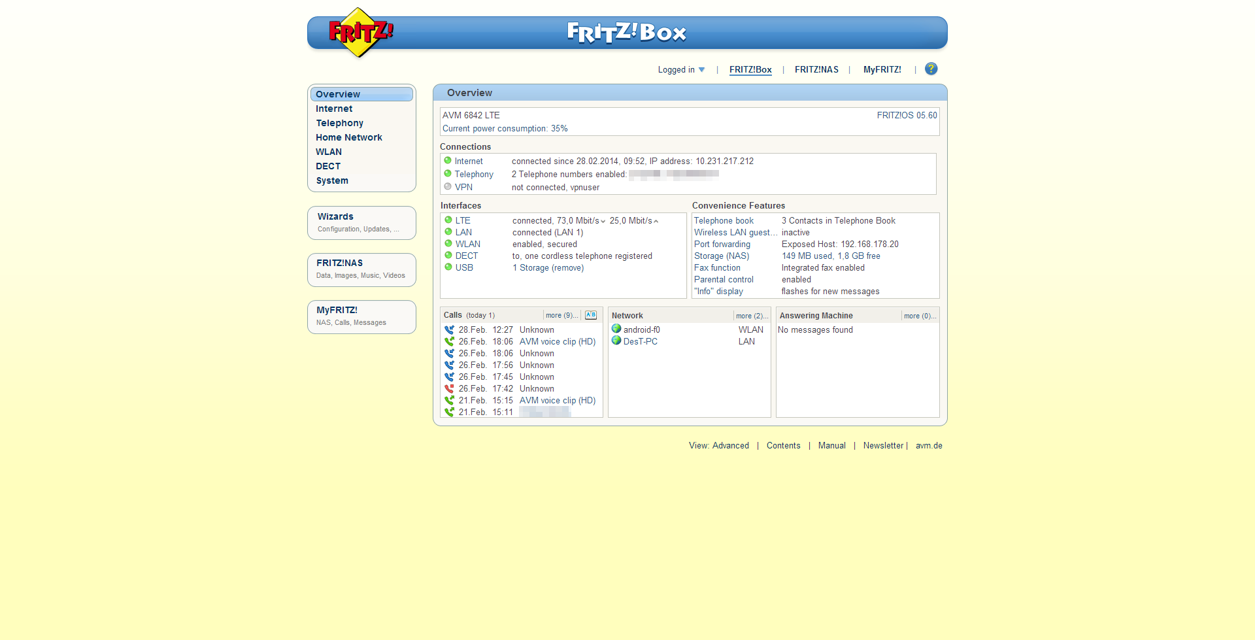The image size is (1255, 640).
Task: Open the phone book icon in Calls panel
Action: [591, 315]
